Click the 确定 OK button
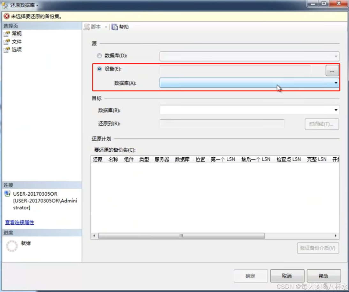The height and width of the screenshot is (292, 349). [x=251, y=276]
